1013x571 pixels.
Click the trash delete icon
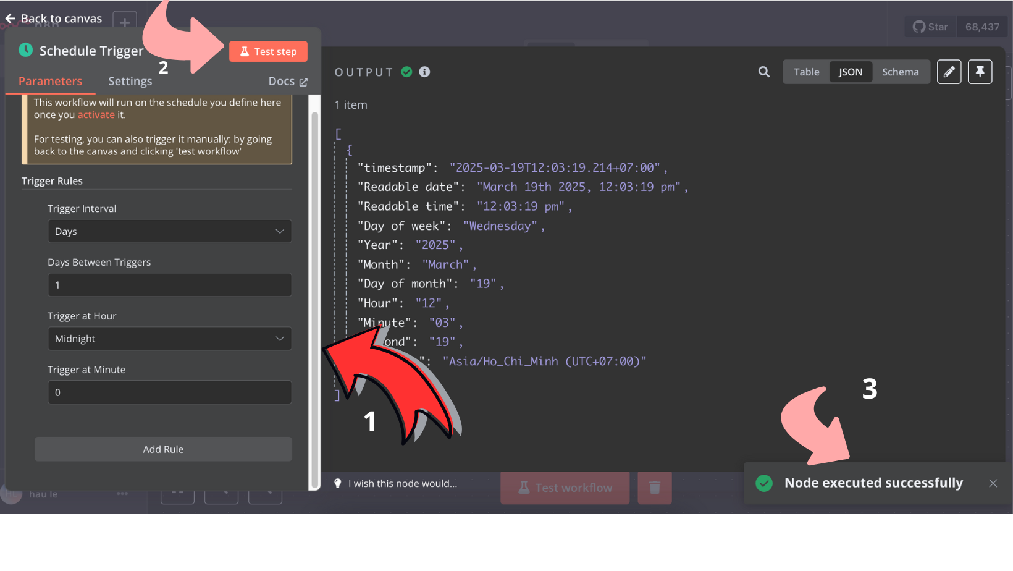click(655, 488)
